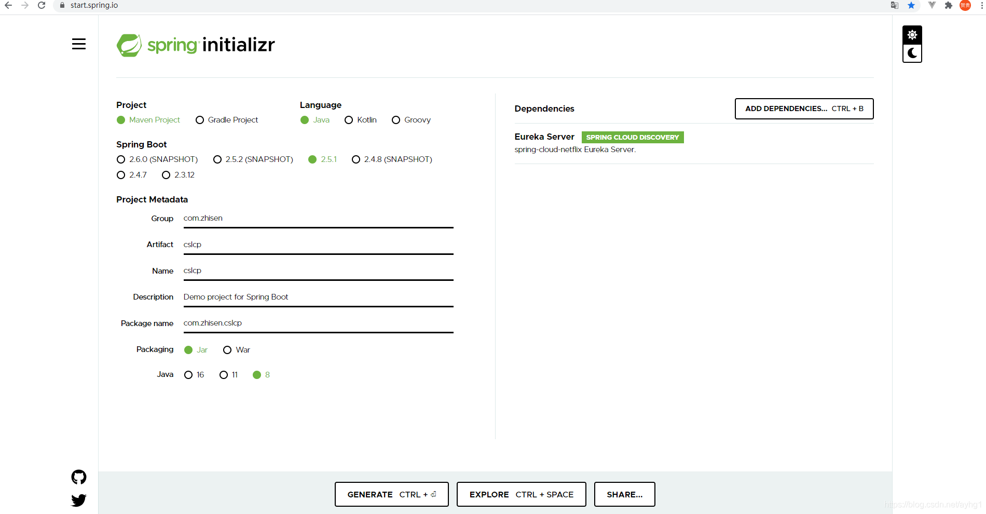Choose Spring Boot 2.3.12

pyautogui.click(x=179, y=175)
